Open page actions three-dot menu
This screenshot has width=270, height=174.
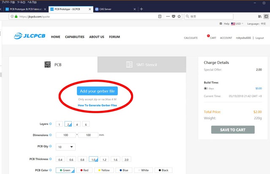pyautogui.click(x=168, y=17)
